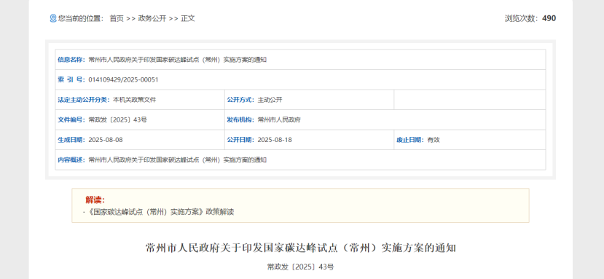Viewport: 604px width, 279px height.
Task: Click the 您当前的位置 label
Action: 81,18
